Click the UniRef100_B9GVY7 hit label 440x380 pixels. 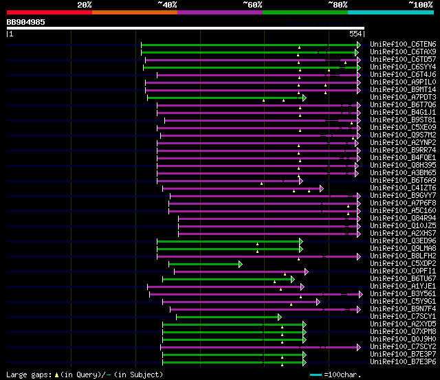(403, 196)
